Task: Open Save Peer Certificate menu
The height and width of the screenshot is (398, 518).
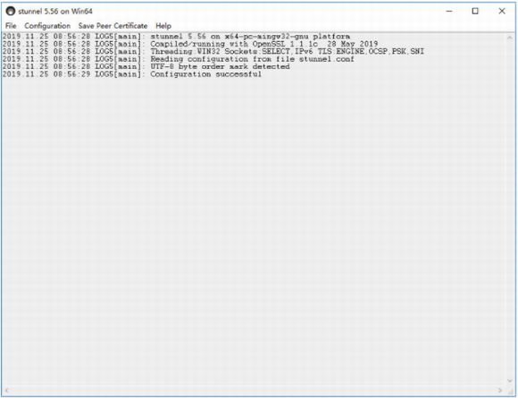Action: coord(113,26)
